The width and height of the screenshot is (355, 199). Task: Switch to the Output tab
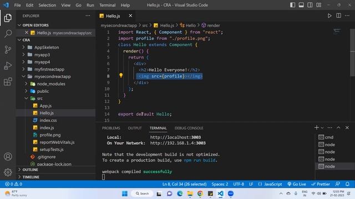pos(135,128)
